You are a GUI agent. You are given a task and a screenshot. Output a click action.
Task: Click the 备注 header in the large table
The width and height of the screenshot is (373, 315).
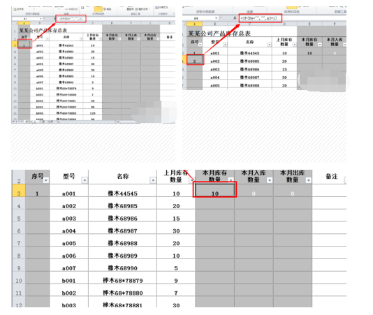pos(331,176)
